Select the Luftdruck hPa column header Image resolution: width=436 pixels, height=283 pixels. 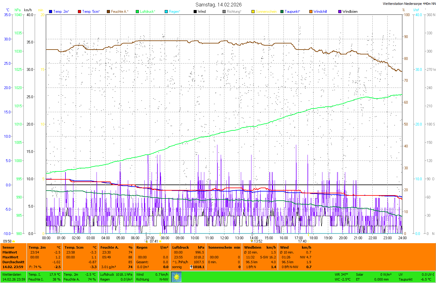point(181,247)
